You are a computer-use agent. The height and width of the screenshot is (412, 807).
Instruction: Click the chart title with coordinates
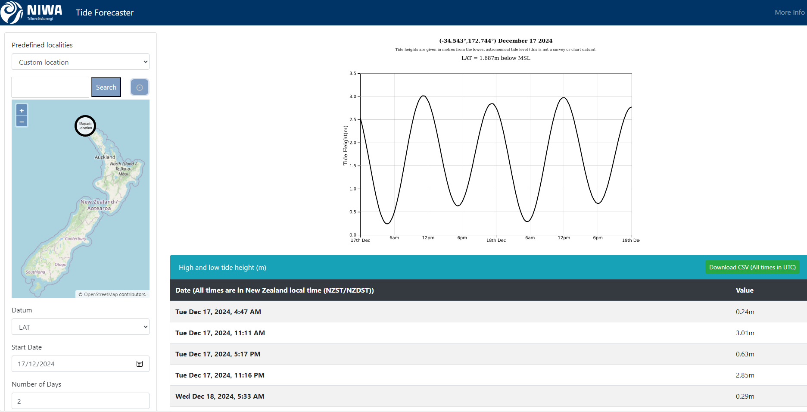495,41
